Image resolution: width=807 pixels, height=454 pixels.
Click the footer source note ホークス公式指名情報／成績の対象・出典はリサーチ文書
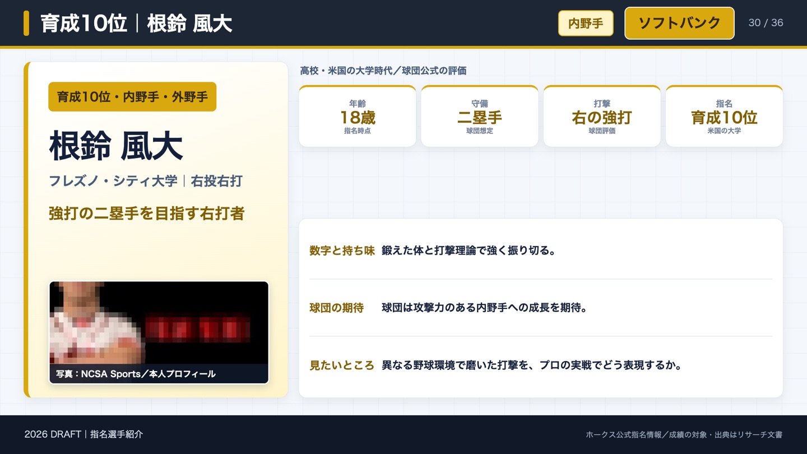point(684,434)
